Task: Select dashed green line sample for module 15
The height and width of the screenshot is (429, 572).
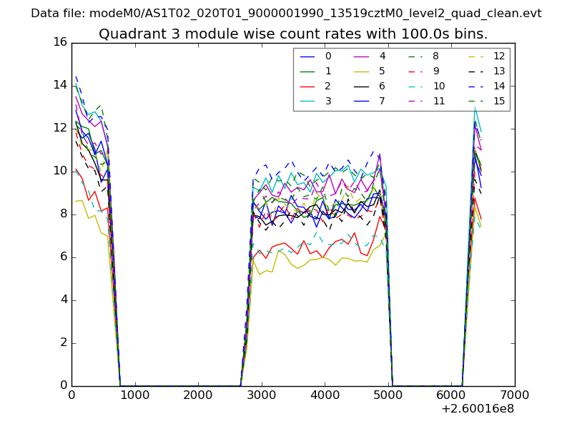Action: tap(478, 102)
